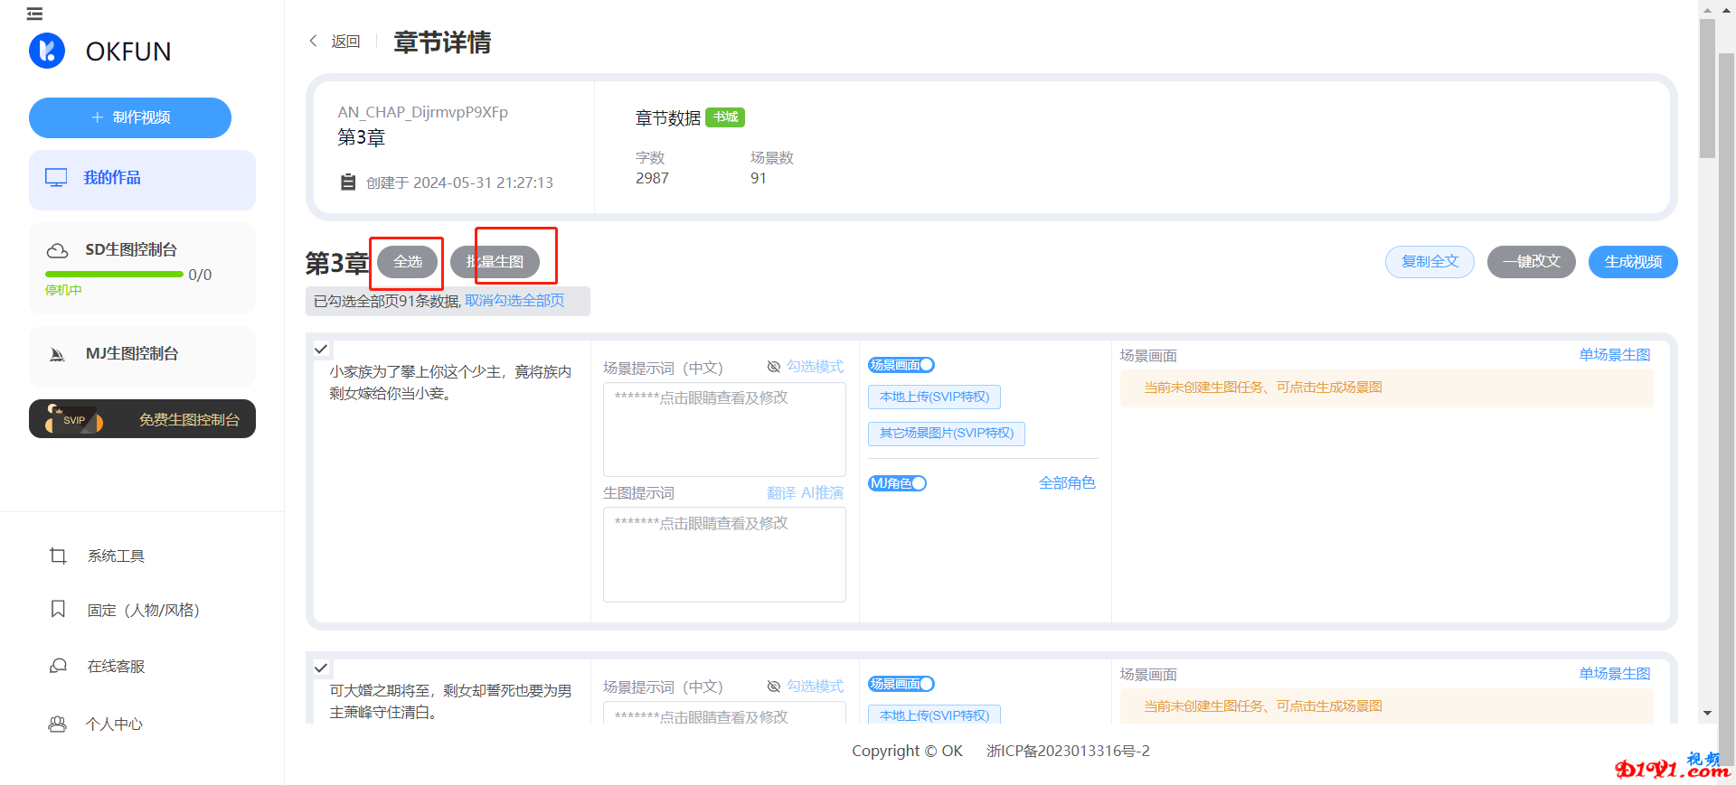Open 系统工具 menu
Image resolution: width=1736 pixels, height=785 pixels.
(116, 556)
